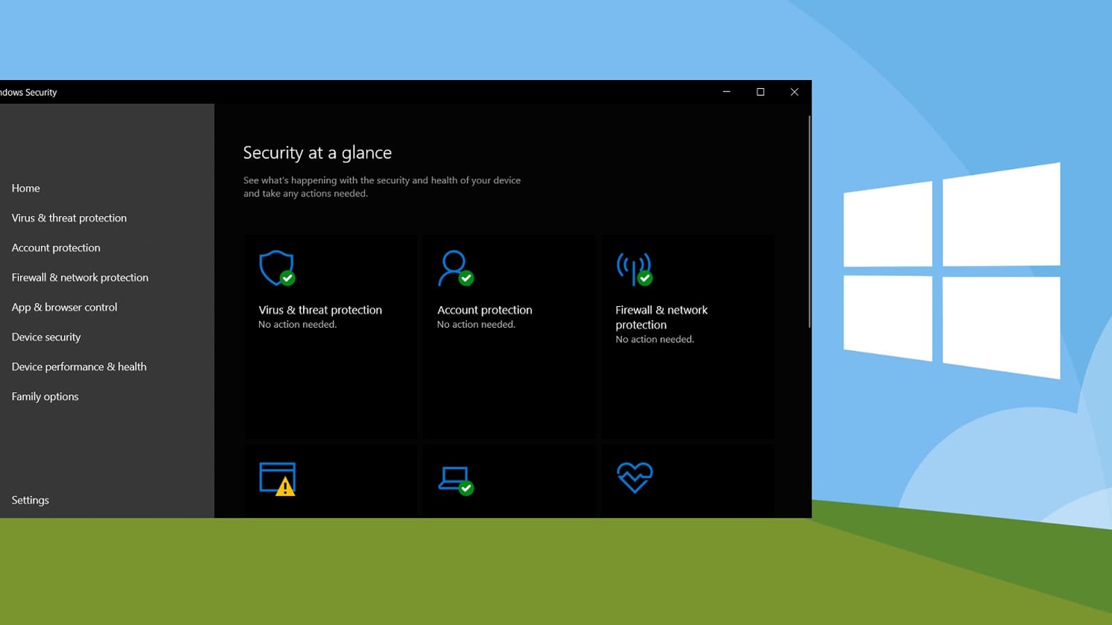Open Account protection from the sidebar

[56, 248]
